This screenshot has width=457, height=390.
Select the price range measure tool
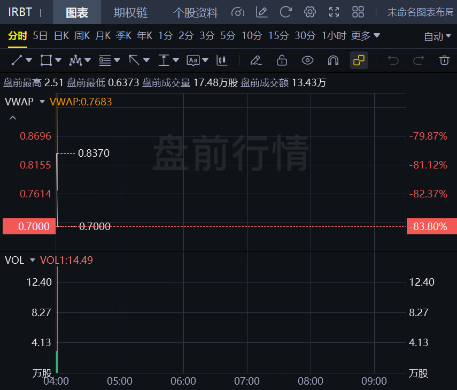(164, 60)
